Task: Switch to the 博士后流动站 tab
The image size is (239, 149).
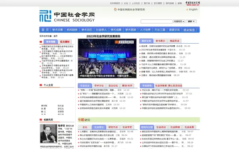Action: click(175, 85)
